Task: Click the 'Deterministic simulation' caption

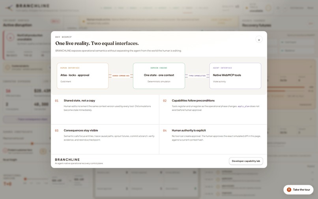Action: 159,81
